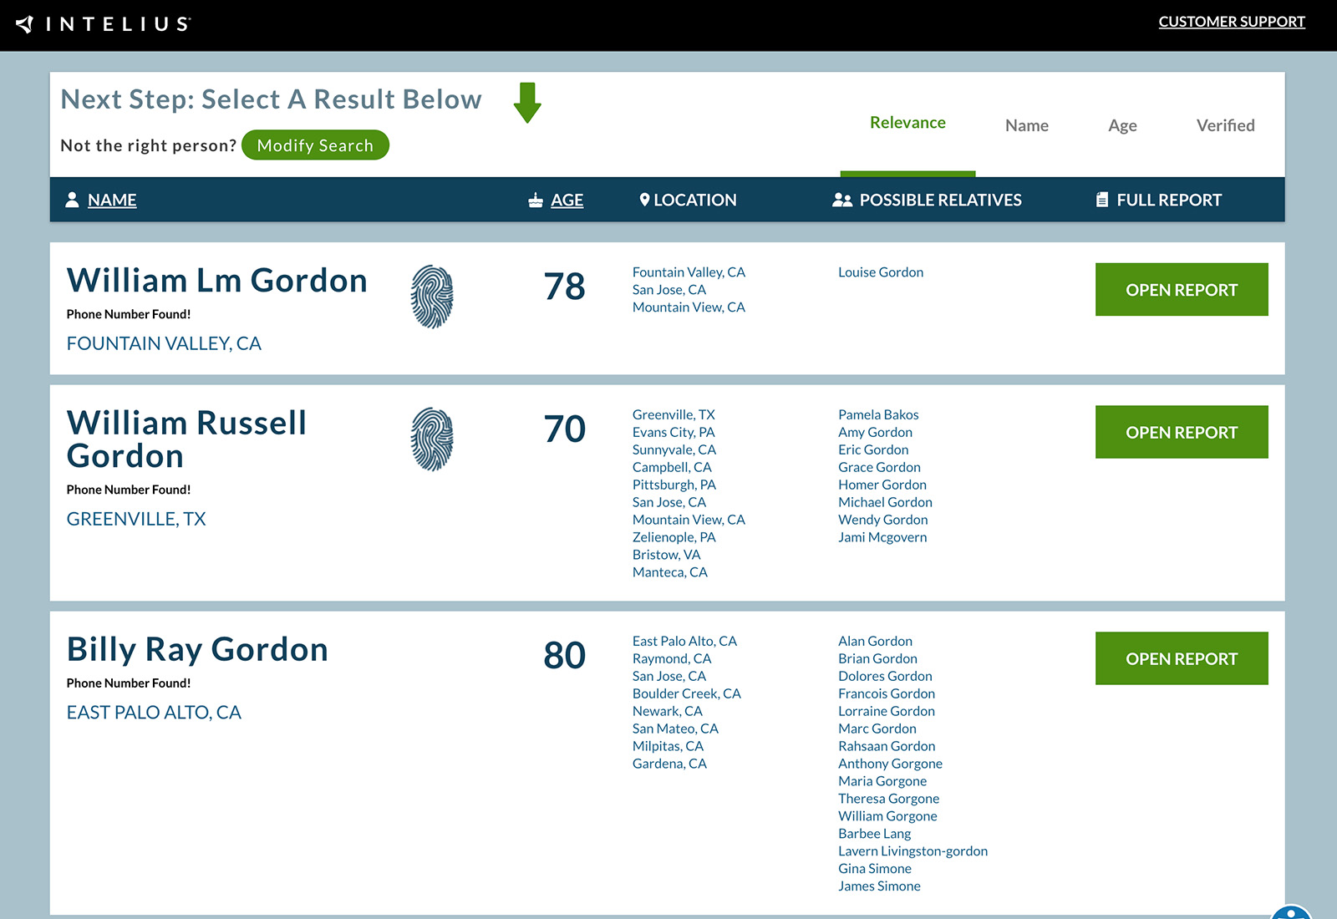Select the William Russell Gordon name heading
Screen dimensions: 1337x919
pyautogui.click(x=187, y=439)
